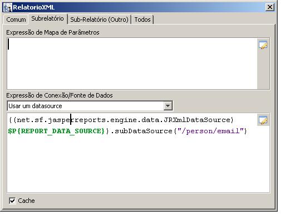
Task: Click the RelatorioXML title bar text
Action: click(34, 7)
